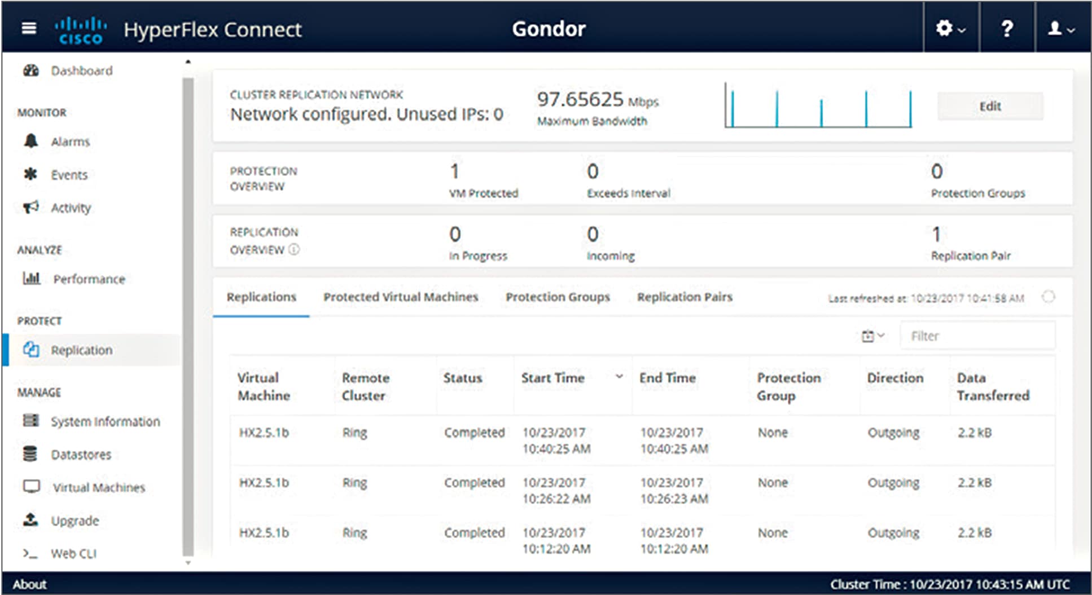Open Virtual Machines page
This screenshot has width=1092, height=595.
(x=99, y=487)
